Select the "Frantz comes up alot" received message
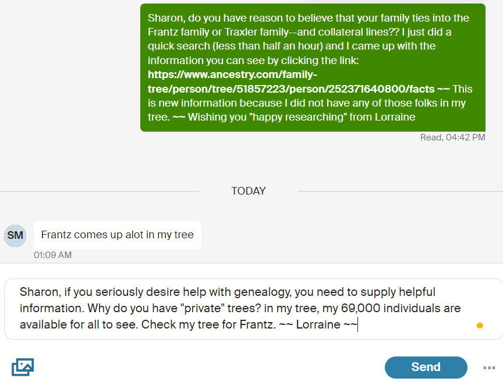Image resolution: width=503 pixels, height=392 pixels. 117,235
